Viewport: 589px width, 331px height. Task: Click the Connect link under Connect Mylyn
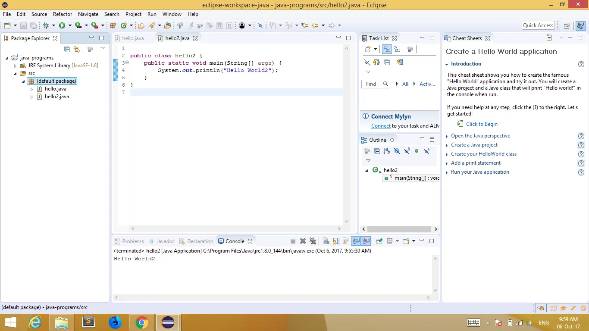[x=381, y=126]
